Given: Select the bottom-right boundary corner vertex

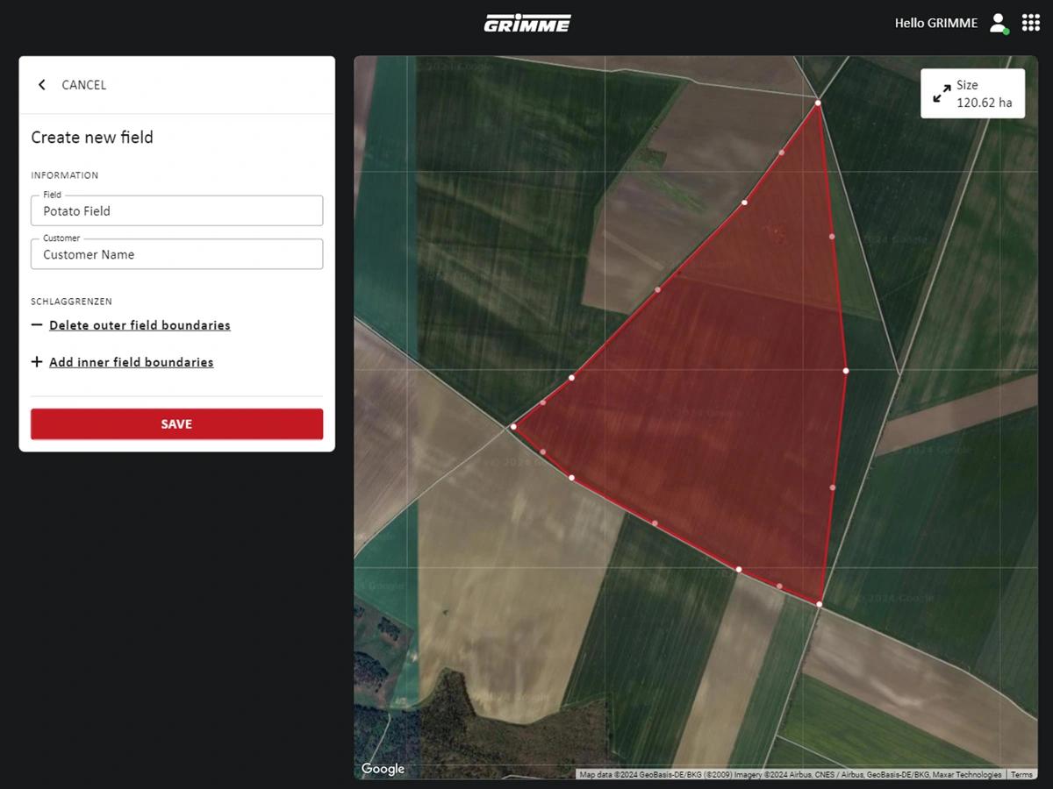Looking at the screenshot, I should [819, 604].
